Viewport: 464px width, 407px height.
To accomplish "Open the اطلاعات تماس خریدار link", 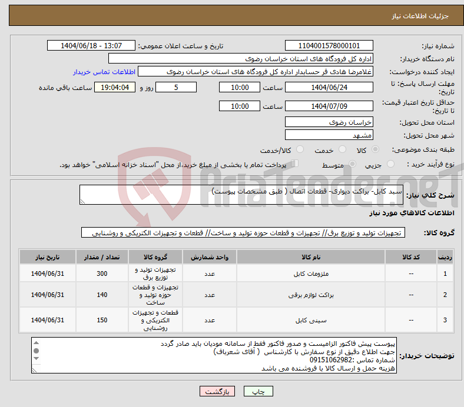I will point(104,72).
